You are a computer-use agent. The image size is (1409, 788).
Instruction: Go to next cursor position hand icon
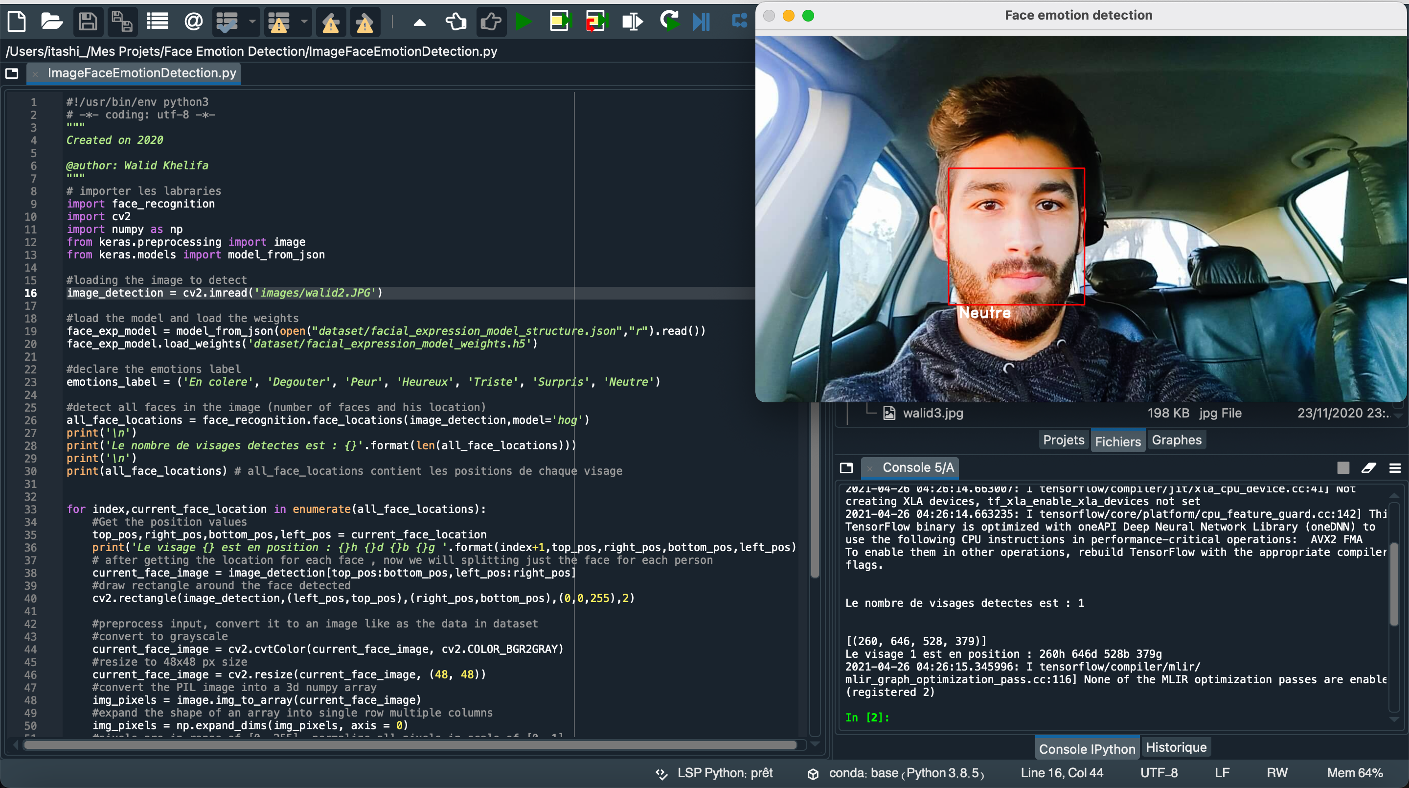pos(491,22)
